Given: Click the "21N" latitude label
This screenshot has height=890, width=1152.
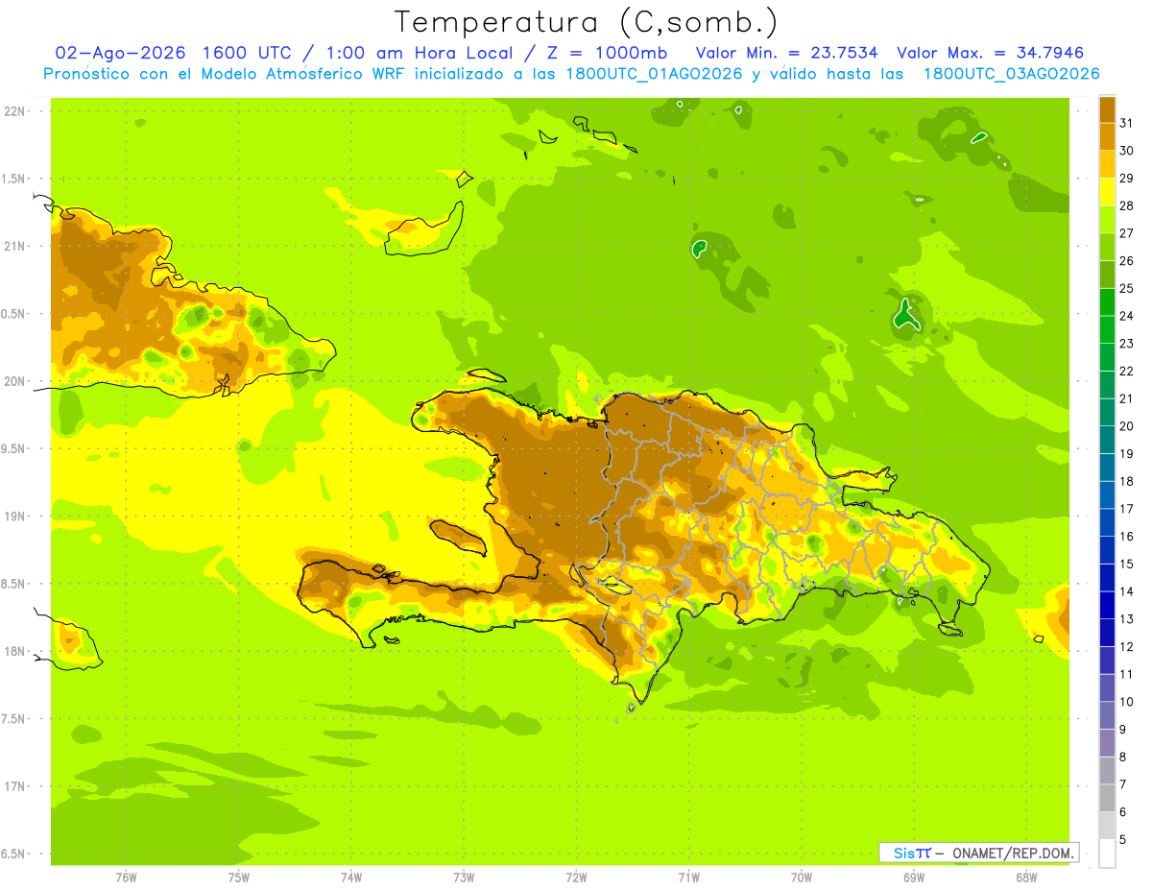Looking at the screenshot, I should (x=14, y=246).
